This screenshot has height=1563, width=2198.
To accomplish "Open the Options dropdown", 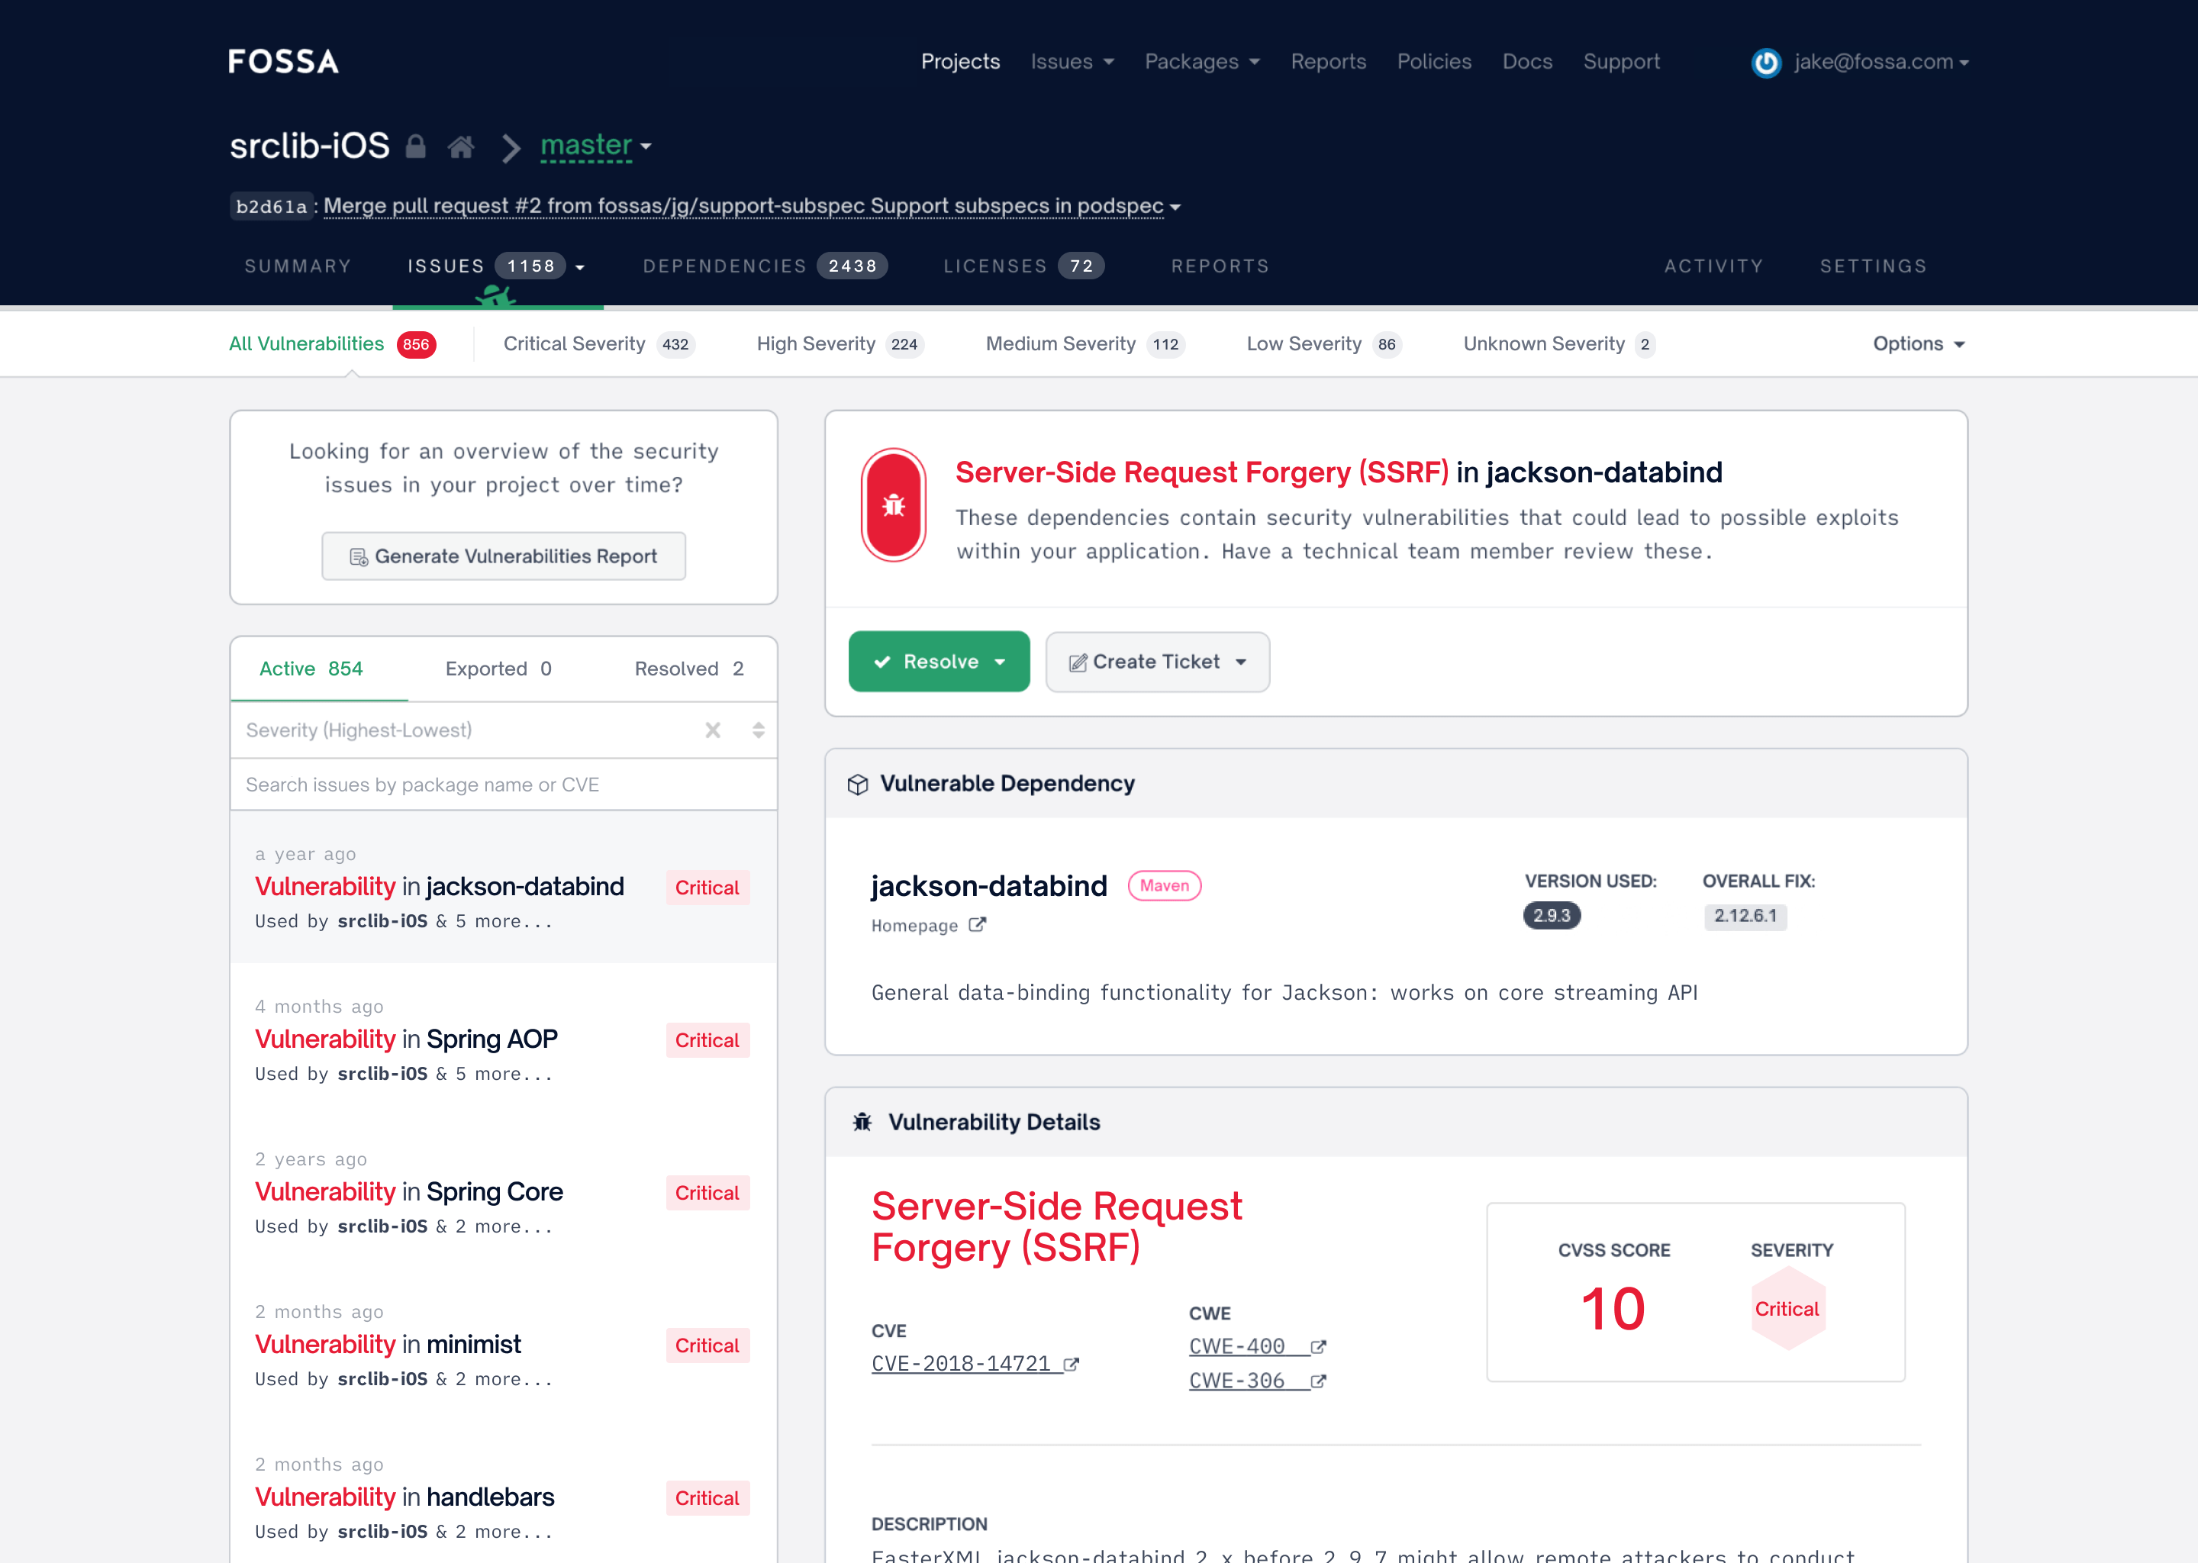I will [x=1918, y=343].
